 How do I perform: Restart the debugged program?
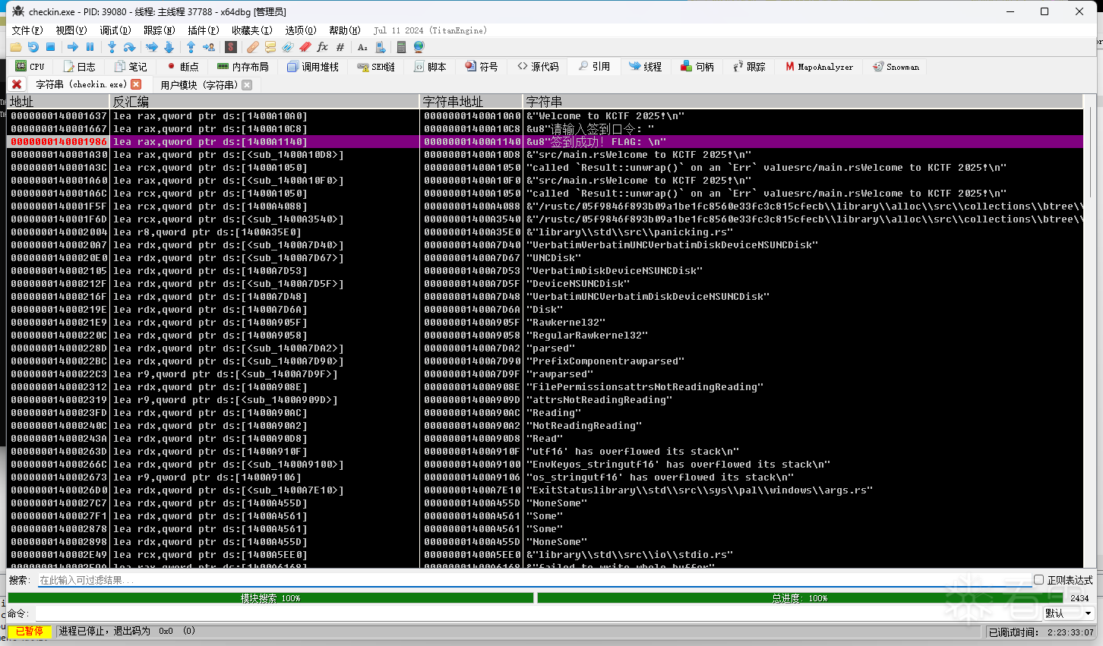[x=33, y=47]
